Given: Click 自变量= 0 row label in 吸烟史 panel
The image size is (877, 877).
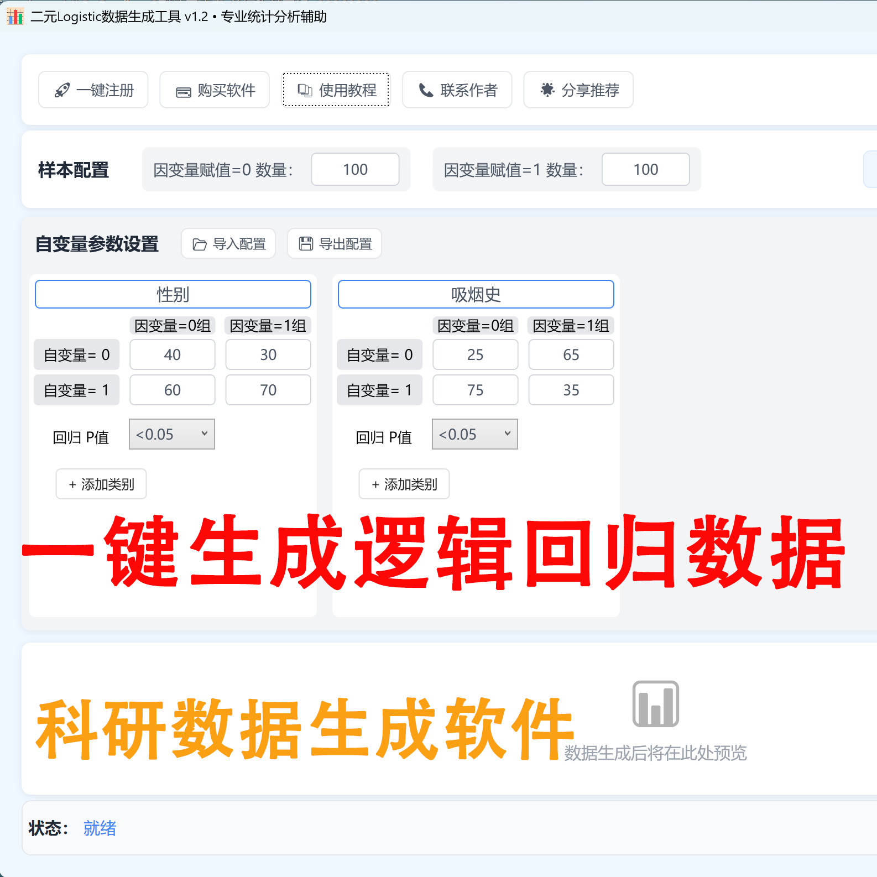Looking at the screenshot, I should pos(380,354).
